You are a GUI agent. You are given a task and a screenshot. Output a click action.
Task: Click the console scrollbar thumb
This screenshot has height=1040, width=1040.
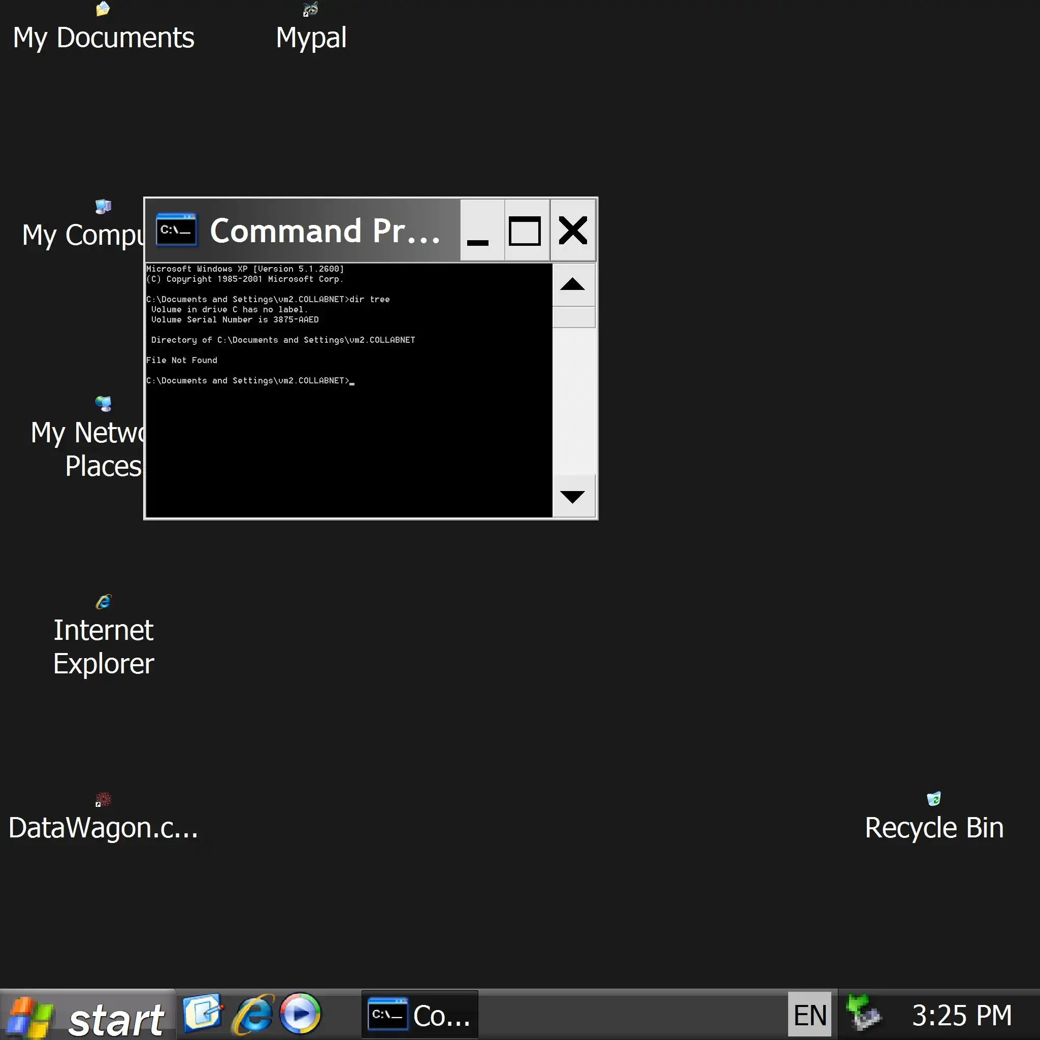(x=574, y=317)
